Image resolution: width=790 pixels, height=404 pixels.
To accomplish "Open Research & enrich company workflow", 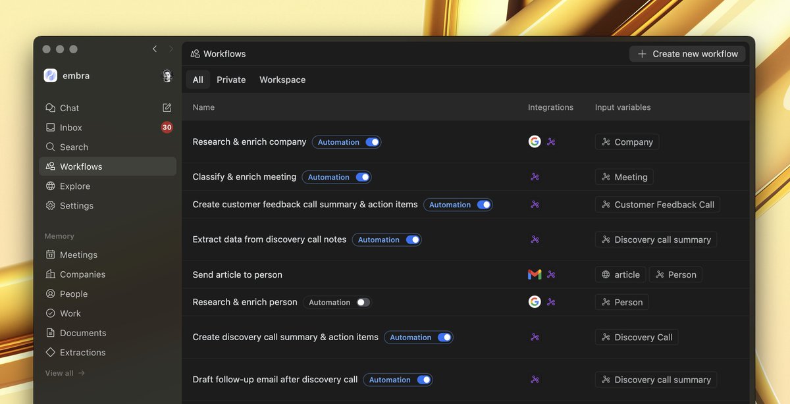I will point(250,141).
